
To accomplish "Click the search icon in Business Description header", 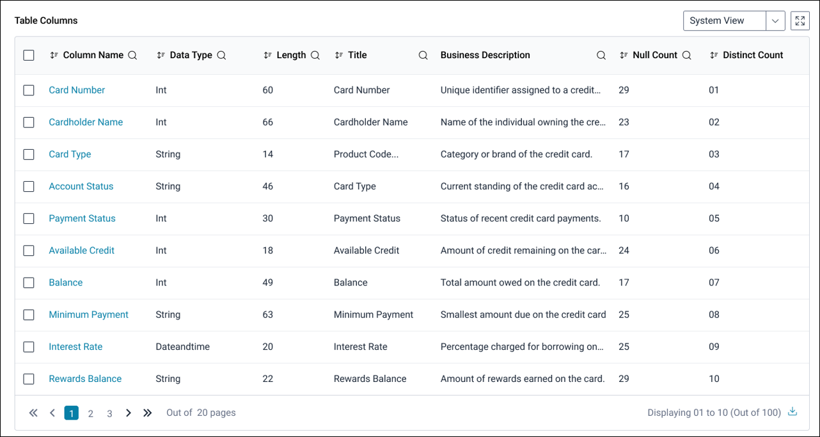I will (x=601, y=56).
